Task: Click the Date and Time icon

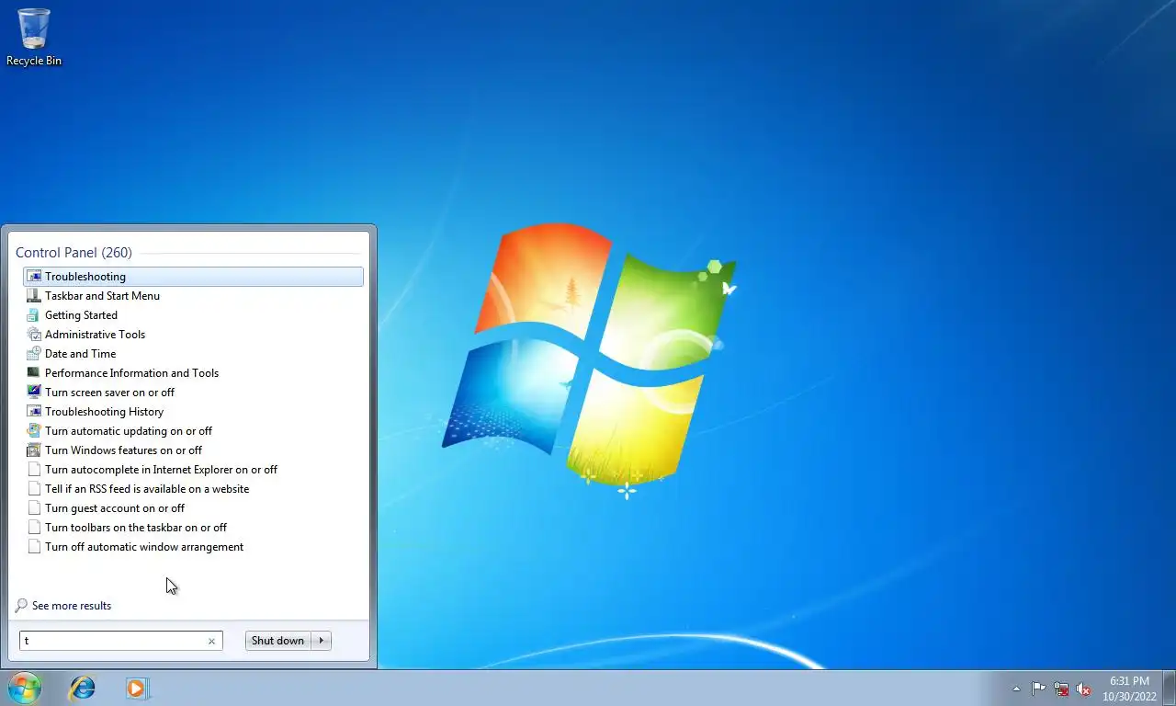Action: (34, 354)
